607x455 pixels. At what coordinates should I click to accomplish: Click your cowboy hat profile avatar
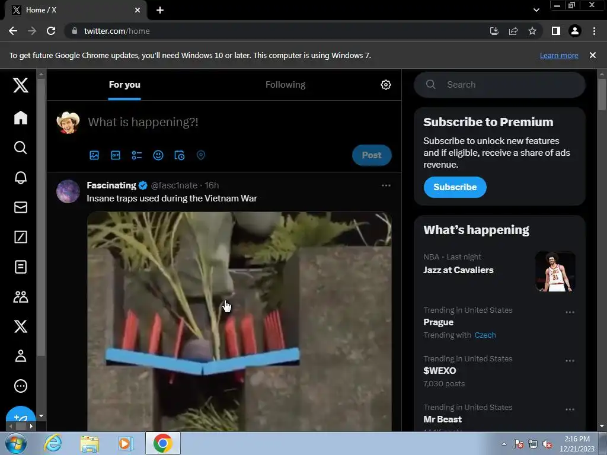click(68, 122)
